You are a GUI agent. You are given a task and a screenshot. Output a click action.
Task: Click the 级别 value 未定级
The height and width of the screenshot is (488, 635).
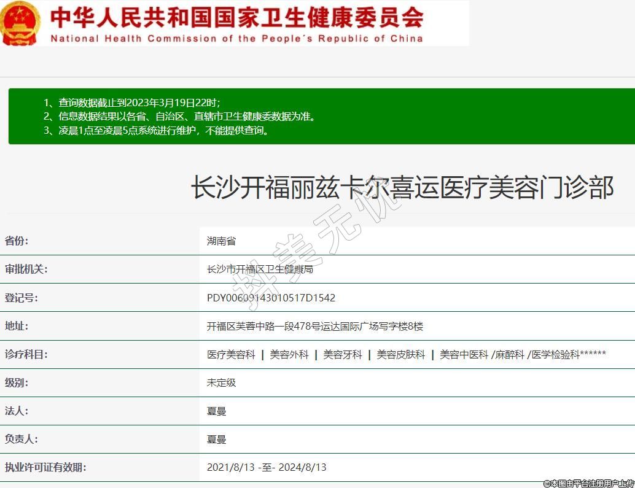221,382
